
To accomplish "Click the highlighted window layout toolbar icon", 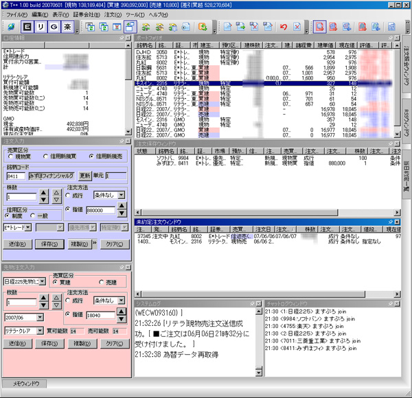I will [130, 27].
